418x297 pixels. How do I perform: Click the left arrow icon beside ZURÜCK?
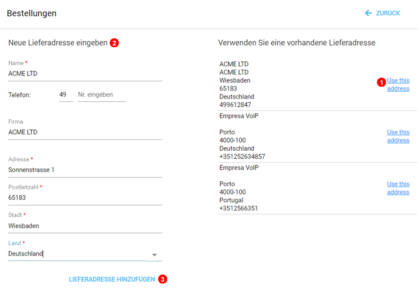coord(368,13)
